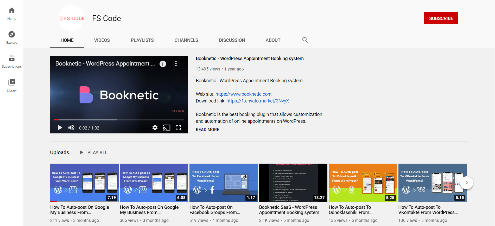The height and width of the screenshot is (226, 495).
Task: Open Library in the sidebar
Action: point(12,86)
